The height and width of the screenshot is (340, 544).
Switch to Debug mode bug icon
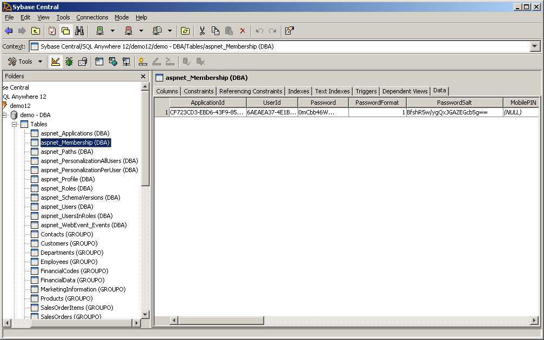69,62
